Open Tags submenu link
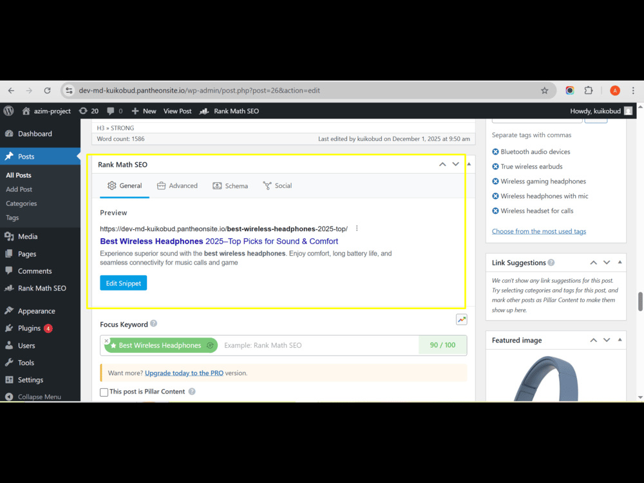The image size is (644, 483). coord(12,218)
